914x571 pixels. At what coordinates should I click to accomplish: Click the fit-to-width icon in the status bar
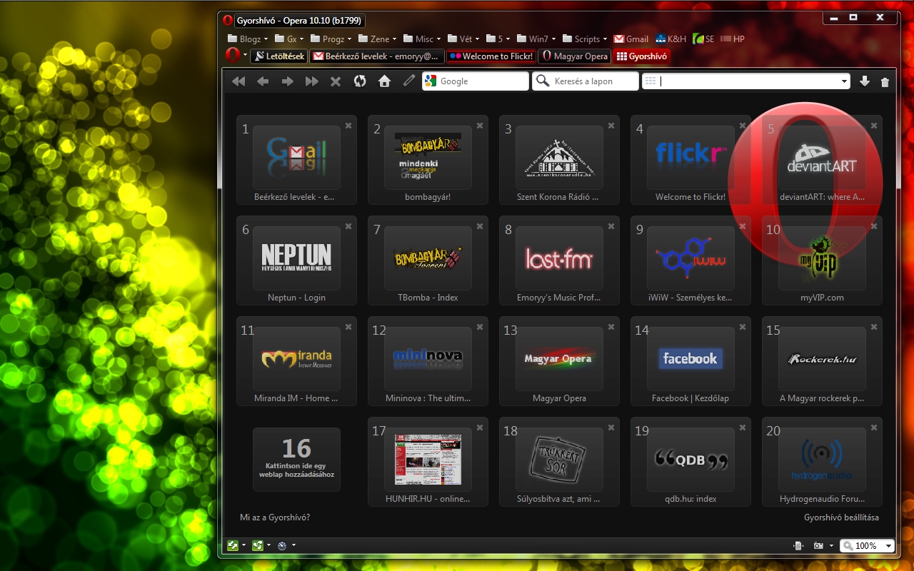click(798, 546)
